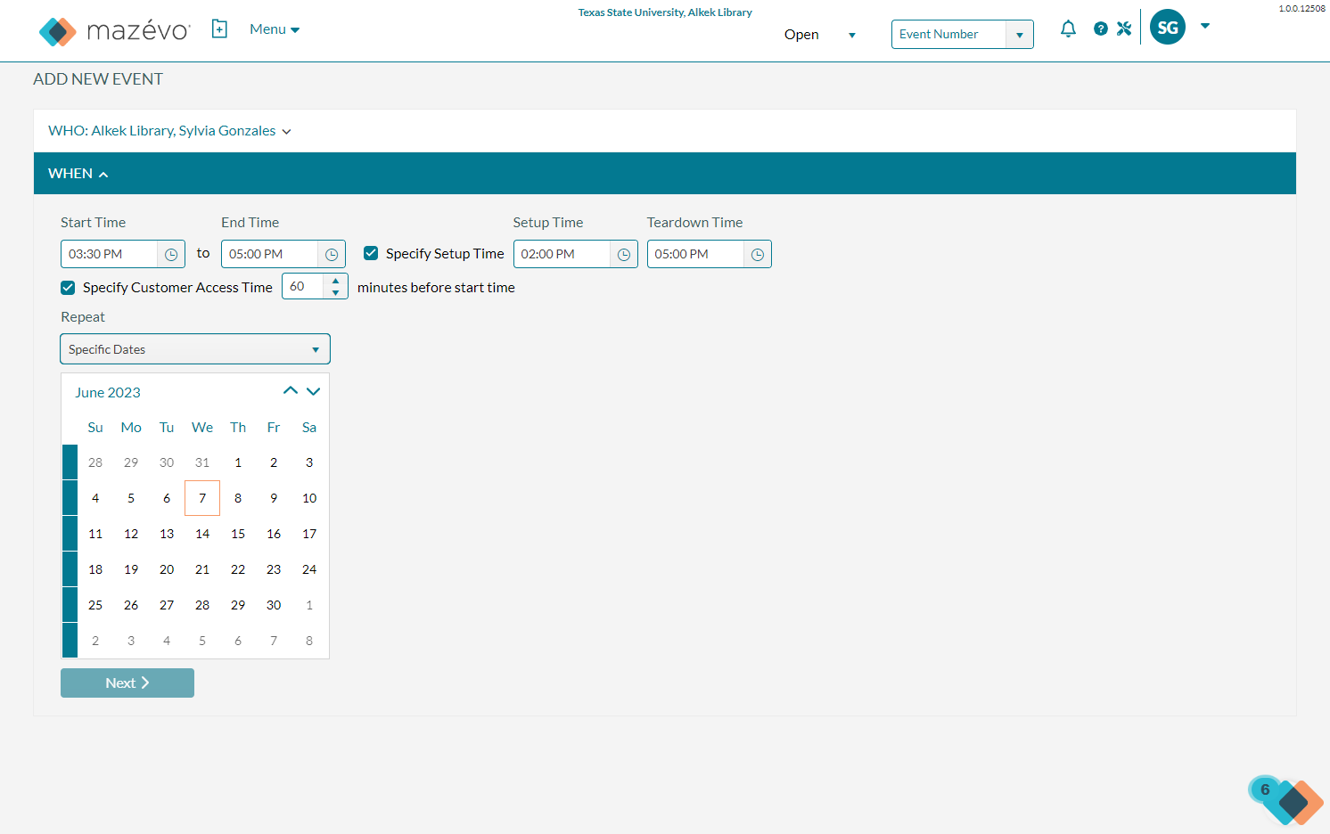Open the Repeat Specific Dates dropdown
This screenshot has height=834, width=1330.
tap(195, 349)
